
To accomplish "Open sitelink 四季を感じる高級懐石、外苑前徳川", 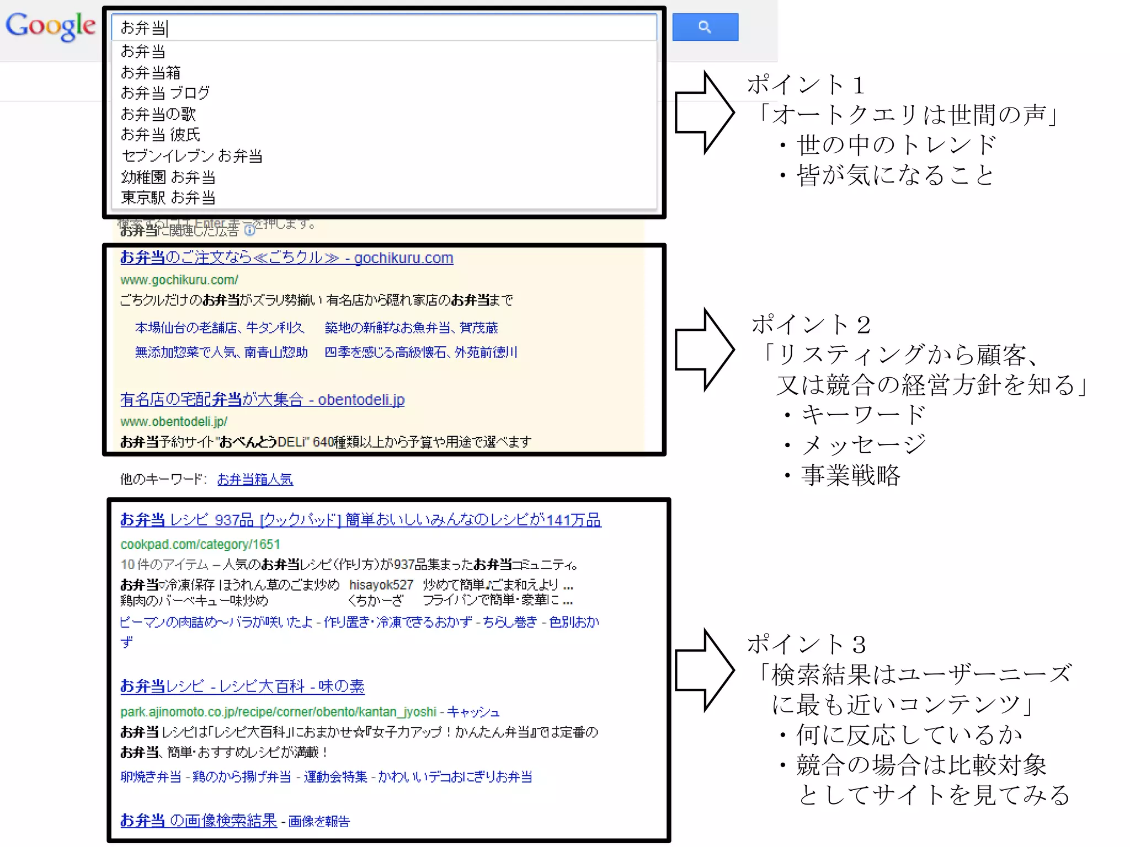I will [x=421, y=352].
